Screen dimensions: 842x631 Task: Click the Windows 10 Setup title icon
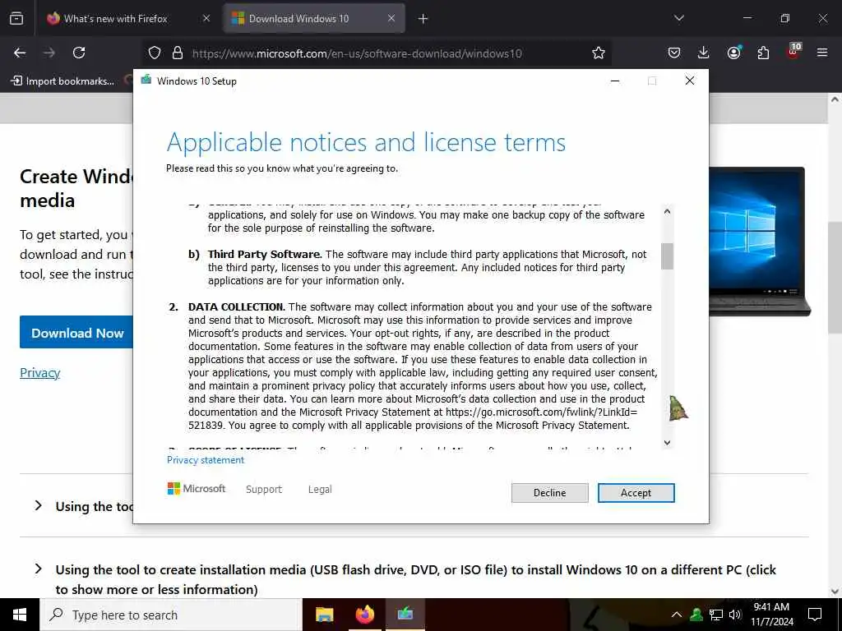click(146, 81)
